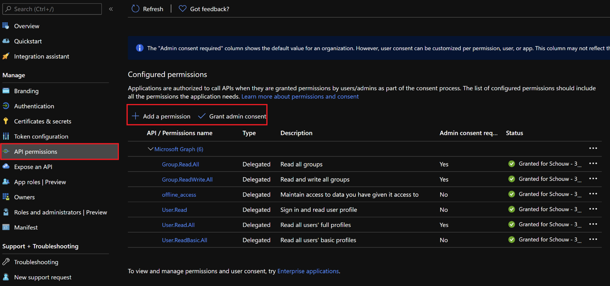Screen dimensions: 610x286
Task: Click the heart icon for Got feedback
Action: [x=182, y=9]
